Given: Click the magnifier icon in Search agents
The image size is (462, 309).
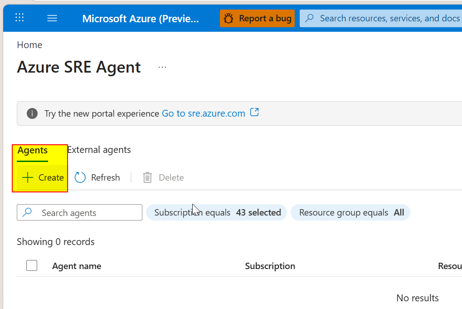Looking at the screenshot, I should 27,212.
